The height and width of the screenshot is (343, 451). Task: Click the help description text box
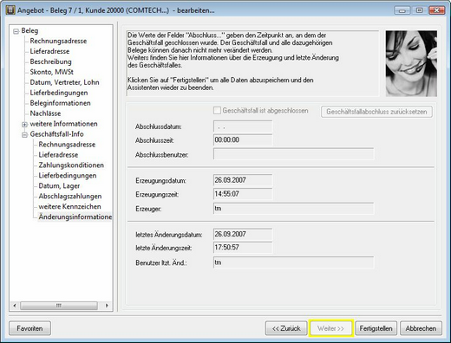click(252, 63)
